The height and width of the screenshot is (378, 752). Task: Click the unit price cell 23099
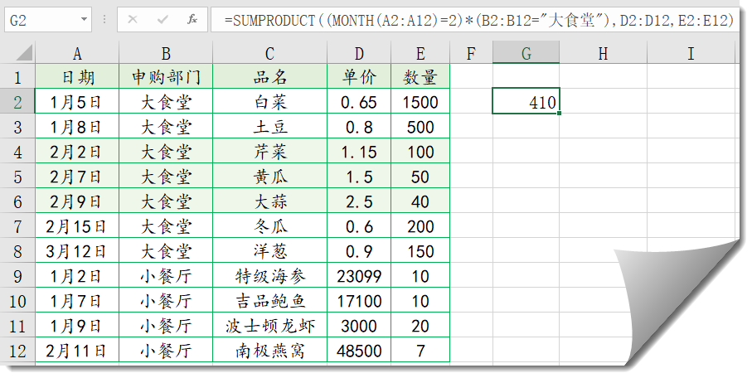click(359, 276)
